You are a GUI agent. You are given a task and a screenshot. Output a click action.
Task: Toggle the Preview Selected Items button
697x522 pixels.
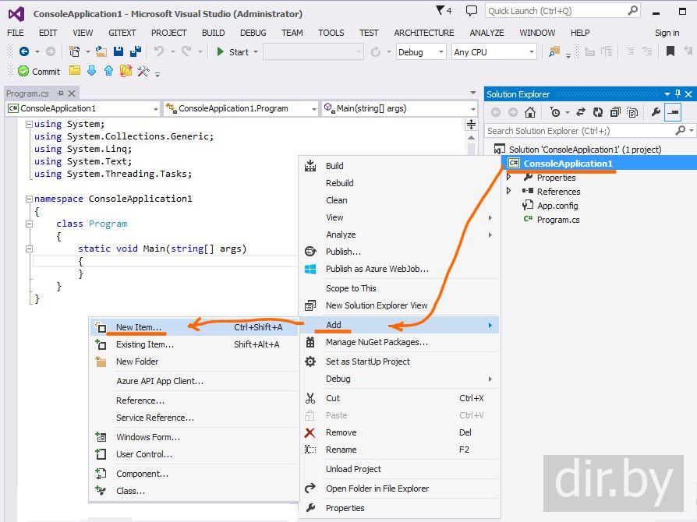pyautogui.click(x=672, y=112)
